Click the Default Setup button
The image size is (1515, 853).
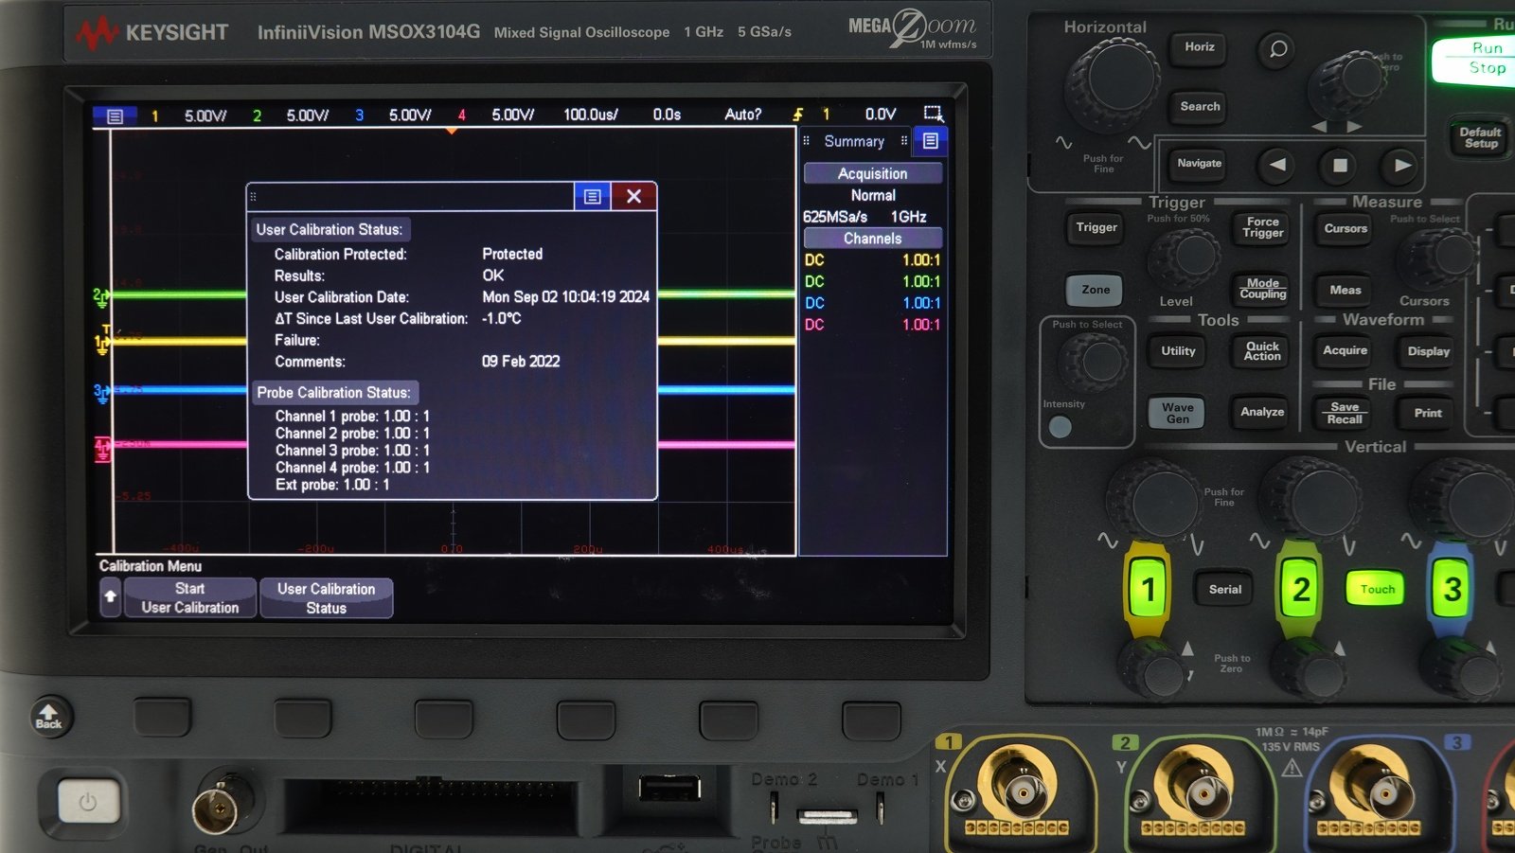[1480, 138]
